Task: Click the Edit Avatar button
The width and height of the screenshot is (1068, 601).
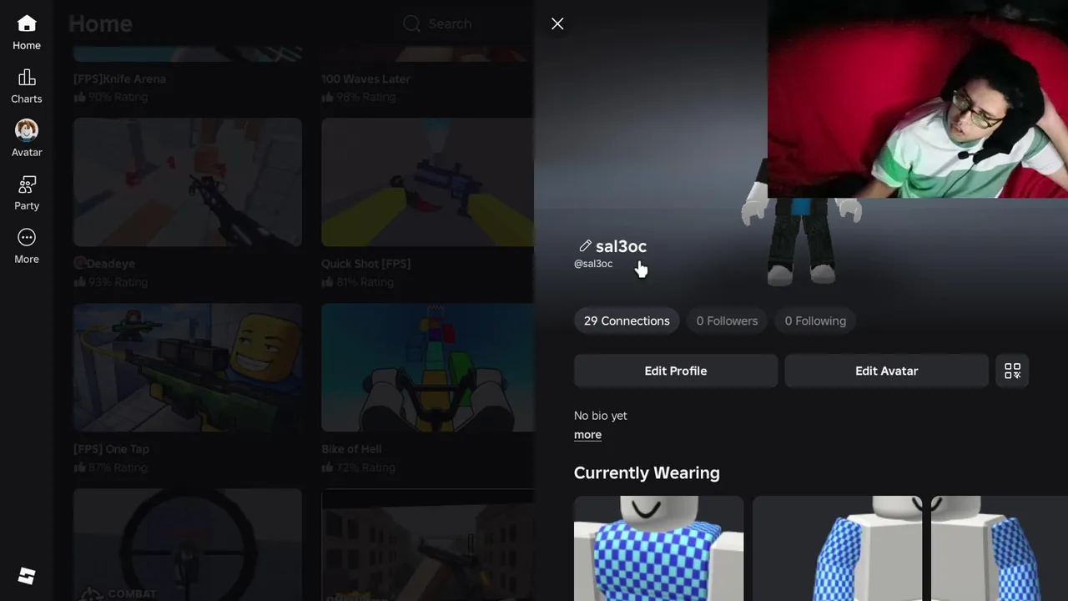Action: pyautogui.click(x=886, y=371)
